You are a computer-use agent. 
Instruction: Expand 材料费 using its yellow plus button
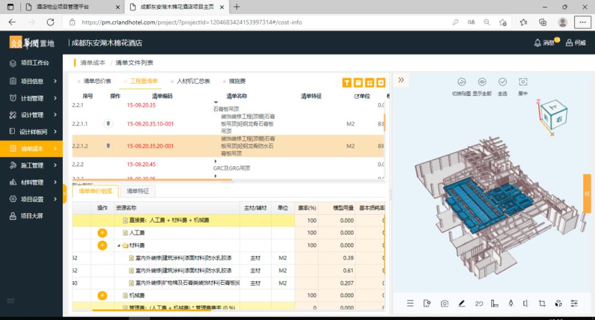(102, 245)
